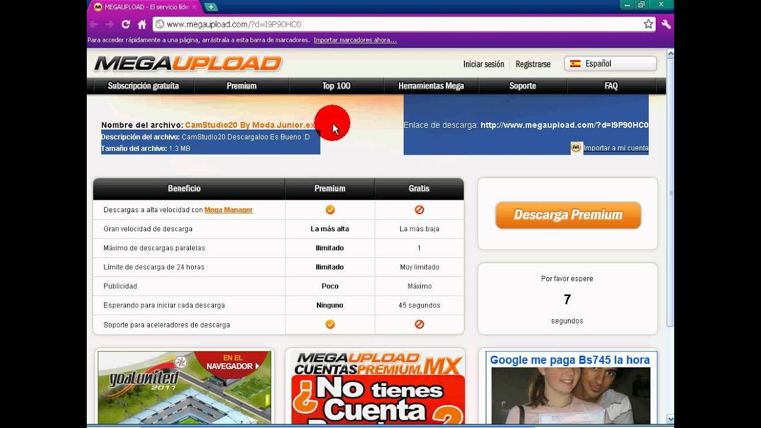The image size is (761, 428).
Task: Click Importar a mi cuenta link
Action: (616, 148)
